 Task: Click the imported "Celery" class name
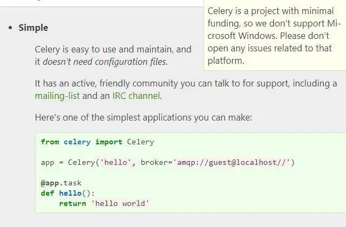[140, 142]
